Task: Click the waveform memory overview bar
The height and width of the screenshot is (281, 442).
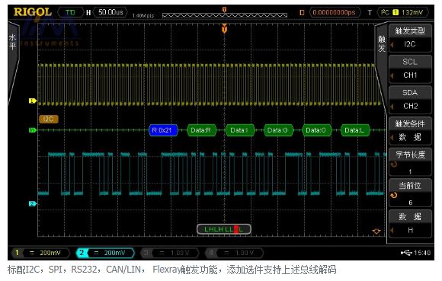Action: [x=225, y=15]
